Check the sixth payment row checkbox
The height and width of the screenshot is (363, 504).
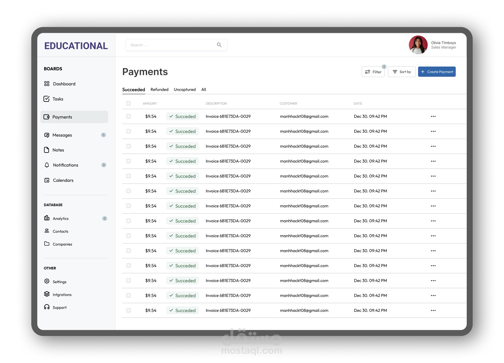pyautogui.click(x=129, y=191)
